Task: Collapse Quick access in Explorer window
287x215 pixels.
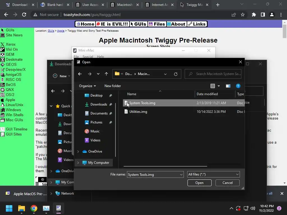Action: 51,106
